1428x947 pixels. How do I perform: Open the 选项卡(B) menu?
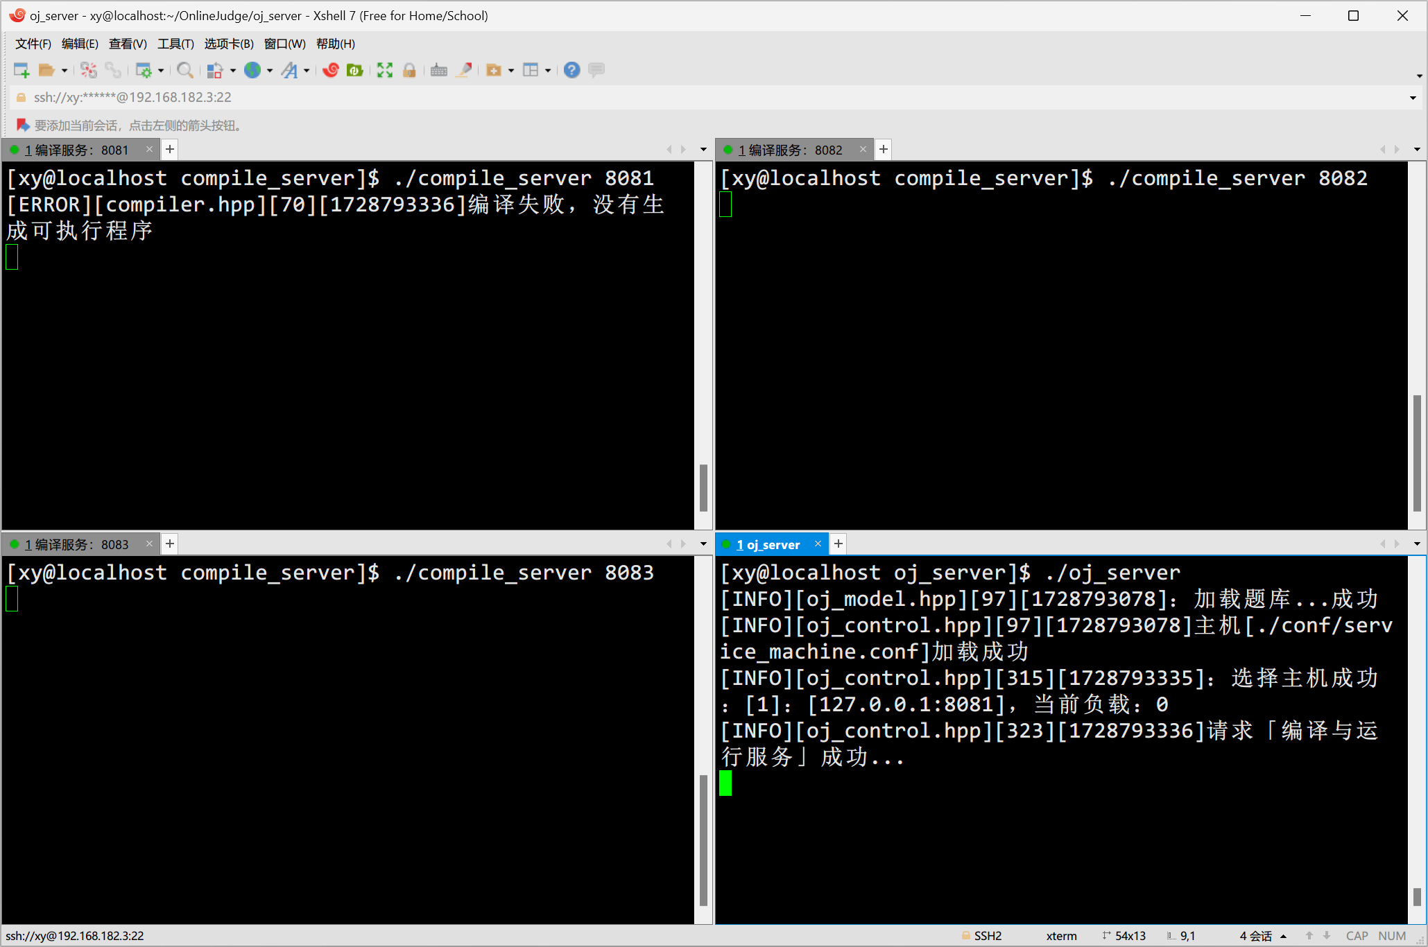click(x=229, y=44)
